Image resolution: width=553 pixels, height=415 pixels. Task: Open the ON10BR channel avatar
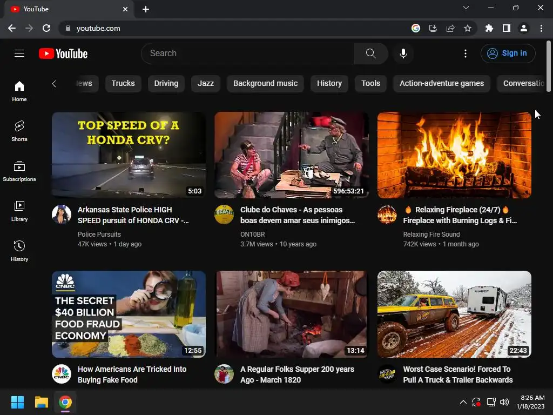tap(224, 214)
